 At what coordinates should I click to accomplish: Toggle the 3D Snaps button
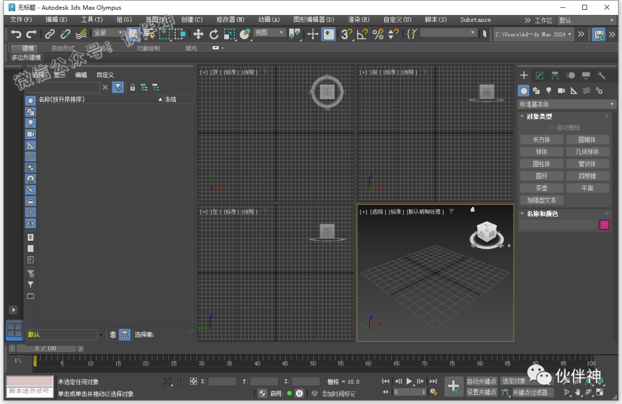[346, 34]
